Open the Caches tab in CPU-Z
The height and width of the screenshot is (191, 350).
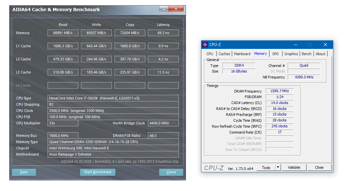pyautogui.click(x=224, y=54)
